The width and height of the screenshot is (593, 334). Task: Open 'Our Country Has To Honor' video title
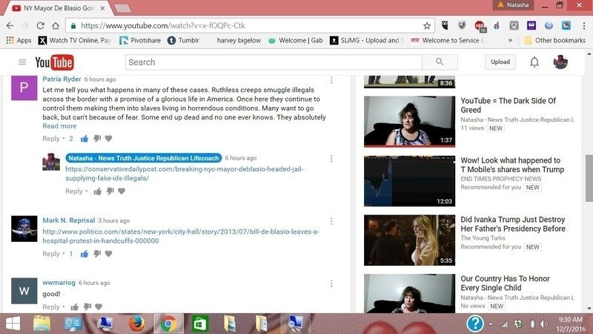click(505, 284)
